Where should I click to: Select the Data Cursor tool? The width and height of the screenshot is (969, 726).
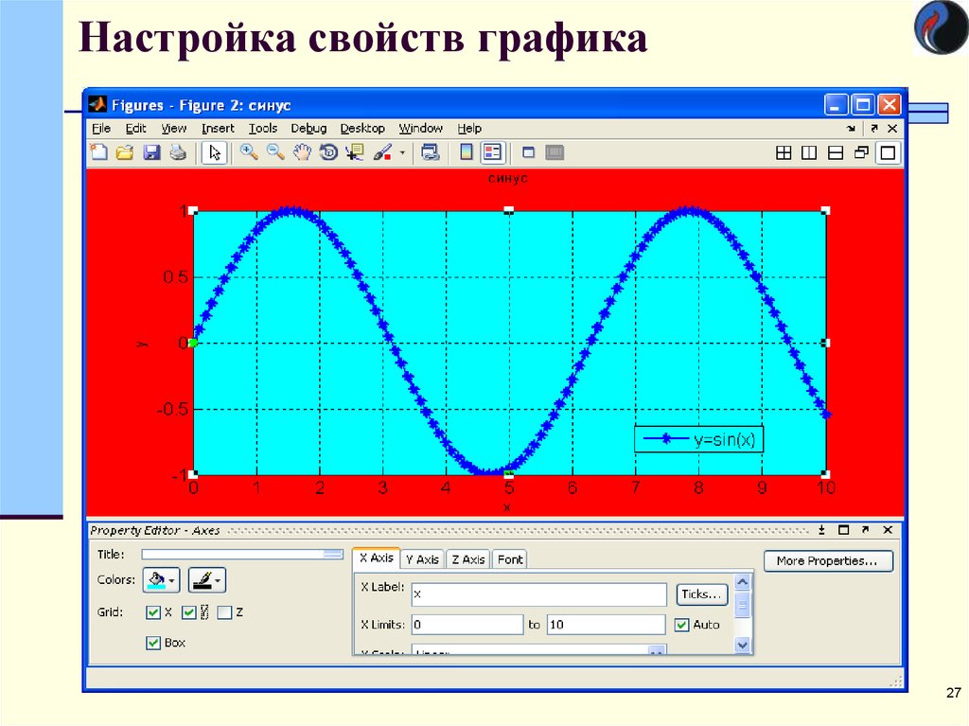point(355,152)
